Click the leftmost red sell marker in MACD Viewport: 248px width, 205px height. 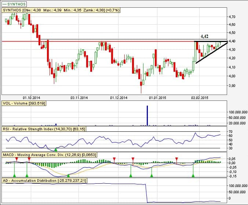(x=17, y=159)
